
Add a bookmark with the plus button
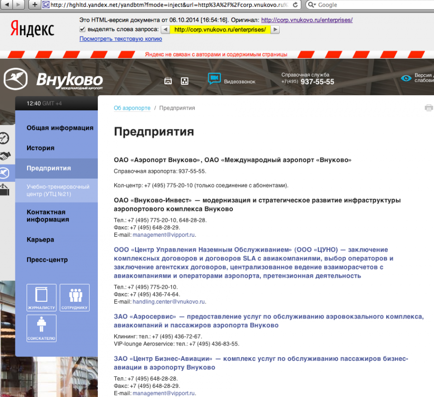pyautogui.click(x=35, y=4)
